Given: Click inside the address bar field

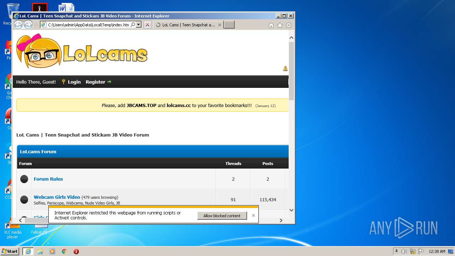Looking at the screenshot, I should tap(88, 25).
